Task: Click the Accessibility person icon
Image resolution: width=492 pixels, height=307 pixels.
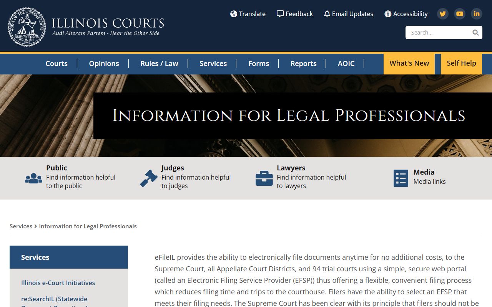Action: [388, 14]
